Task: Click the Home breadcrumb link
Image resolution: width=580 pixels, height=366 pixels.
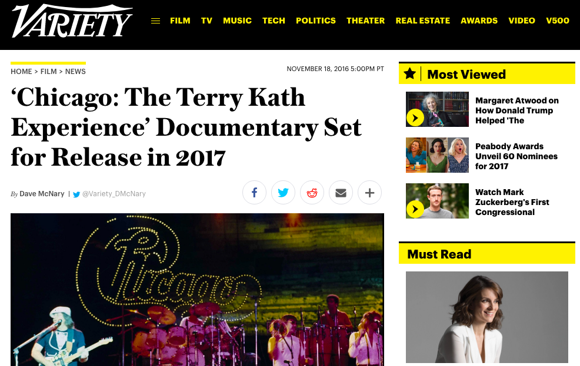Action: pos(21,72)
